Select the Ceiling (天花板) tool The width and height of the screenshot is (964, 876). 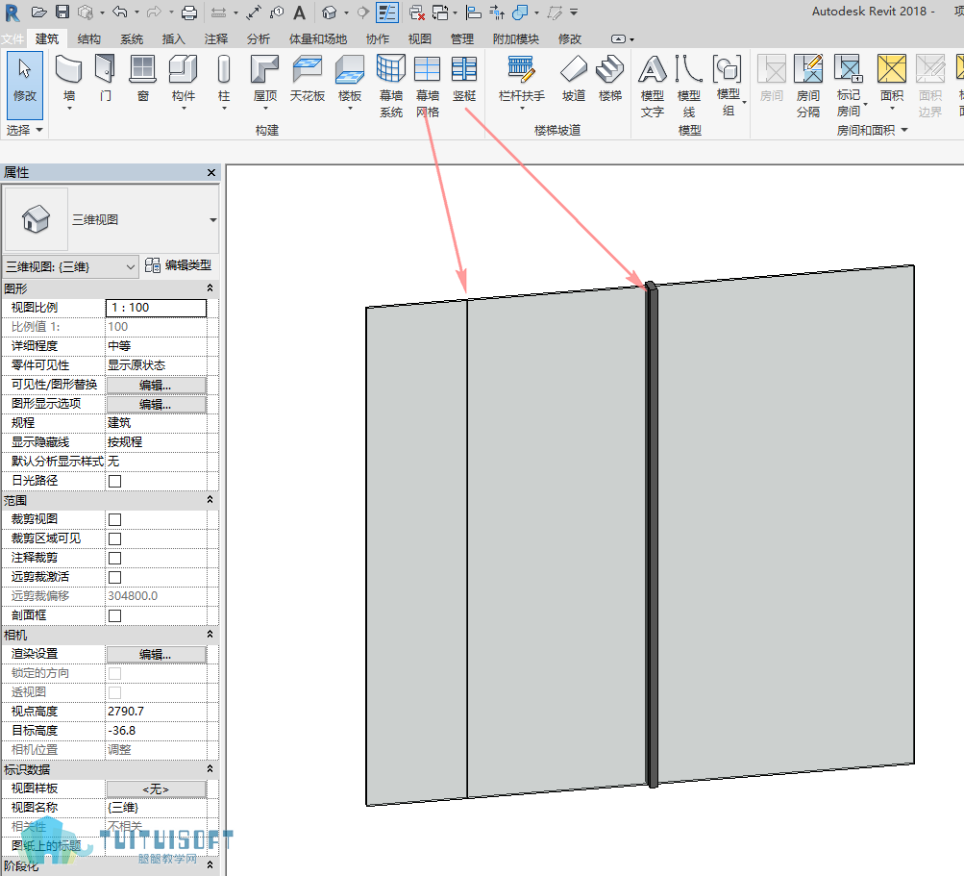(x=307, y=78)
